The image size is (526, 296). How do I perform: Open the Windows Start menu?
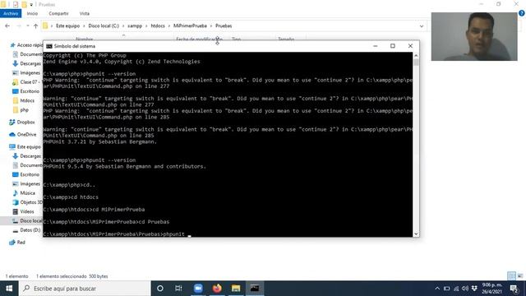(9, 289)
